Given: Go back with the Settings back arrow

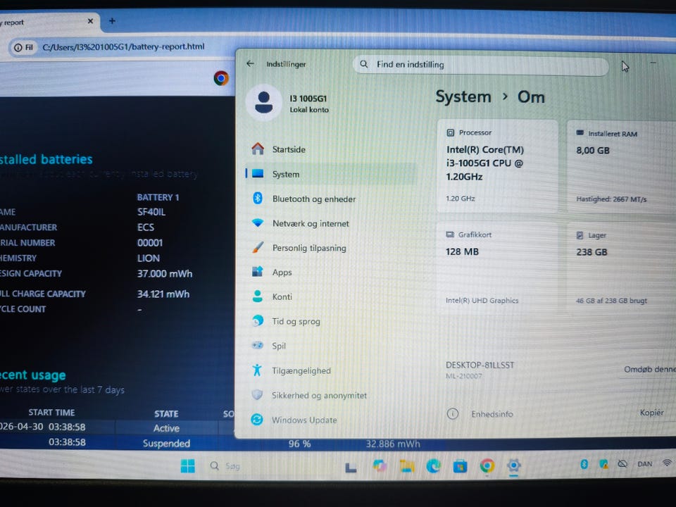Looking at the screenshot, I should pos(251,63).
